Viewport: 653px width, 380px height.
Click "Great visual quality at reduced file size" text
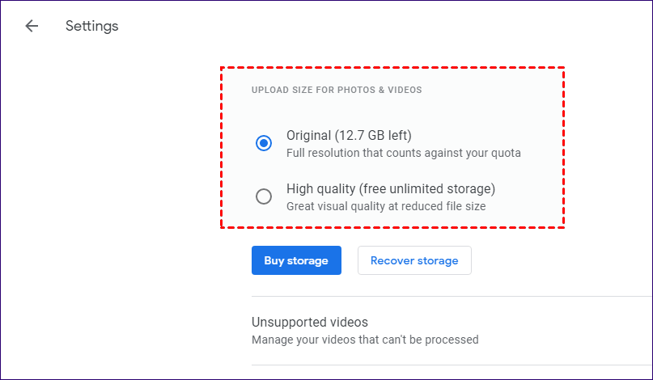(386, 206)
